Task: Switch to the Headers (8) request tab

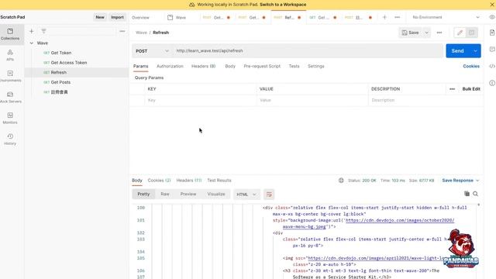Action: coord(203,66)
